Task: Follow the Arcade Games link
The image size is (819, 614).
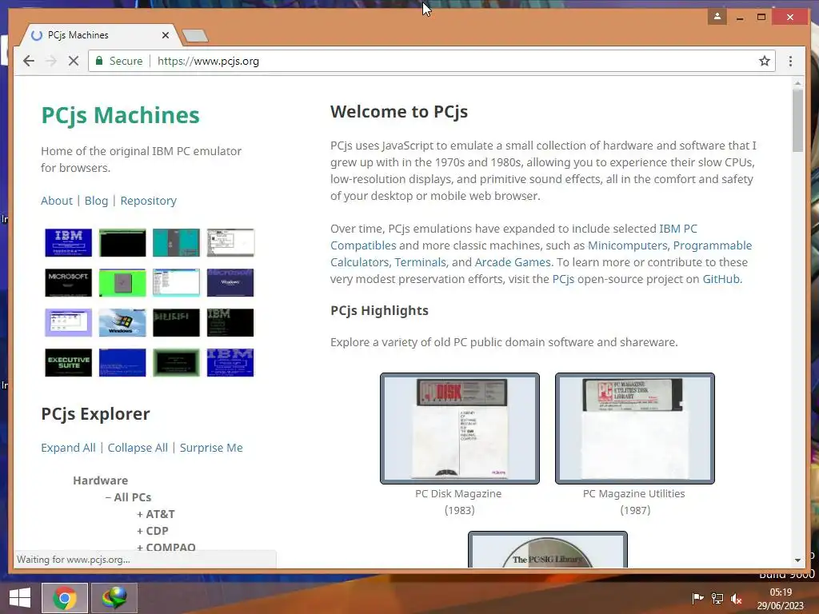Action: pos(513,262)
